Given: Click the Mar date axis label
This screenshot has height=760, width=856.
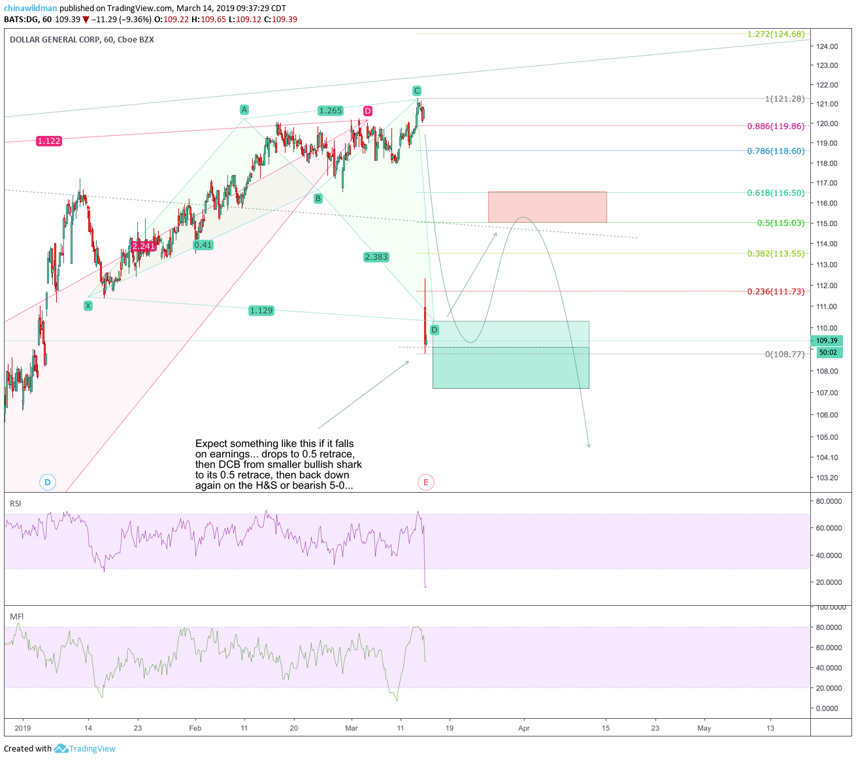Looking at the screenshot, I should (352, 728).
